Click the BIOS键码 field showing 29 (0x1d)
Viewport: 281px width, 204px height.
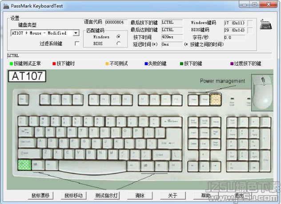234,30
